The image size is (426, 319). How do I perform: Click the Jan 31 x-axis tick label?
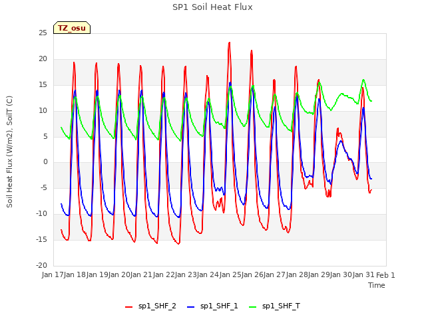tap(363, 275)
